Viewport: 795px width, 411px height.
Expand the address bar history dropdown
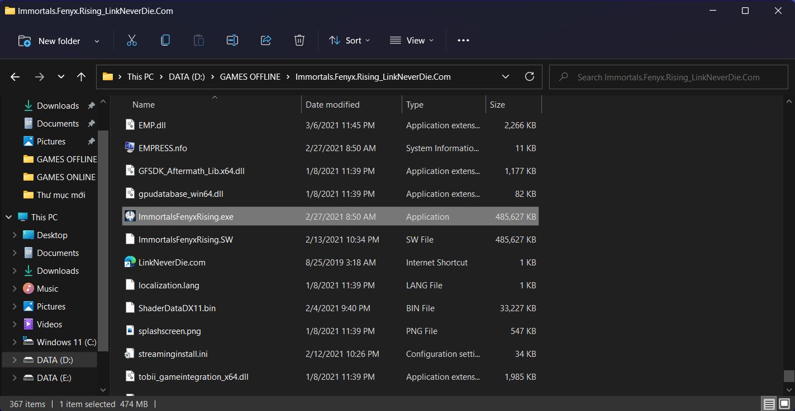(x=506, y=77)
